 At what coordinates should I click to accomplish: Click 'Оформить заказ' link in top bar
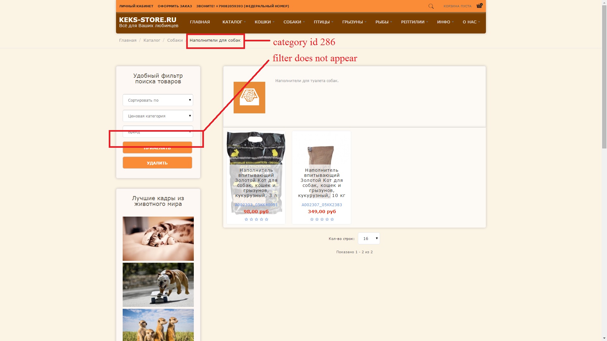click(175, 6)
